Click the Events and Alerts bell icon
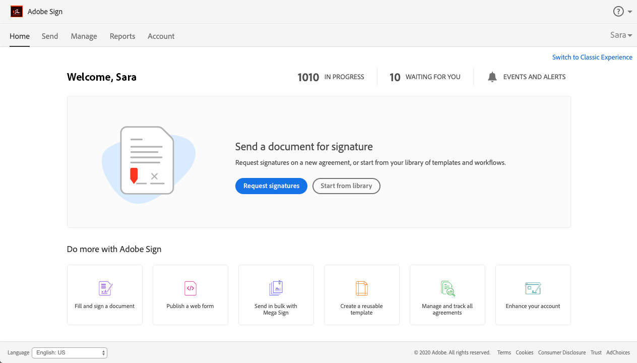This screenshot has width=637, height=363. point(492,77)
